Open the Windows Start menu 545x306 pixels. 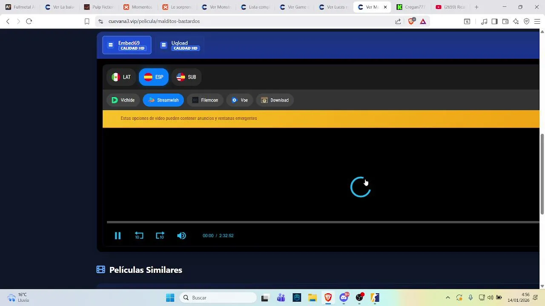point(170,297)
